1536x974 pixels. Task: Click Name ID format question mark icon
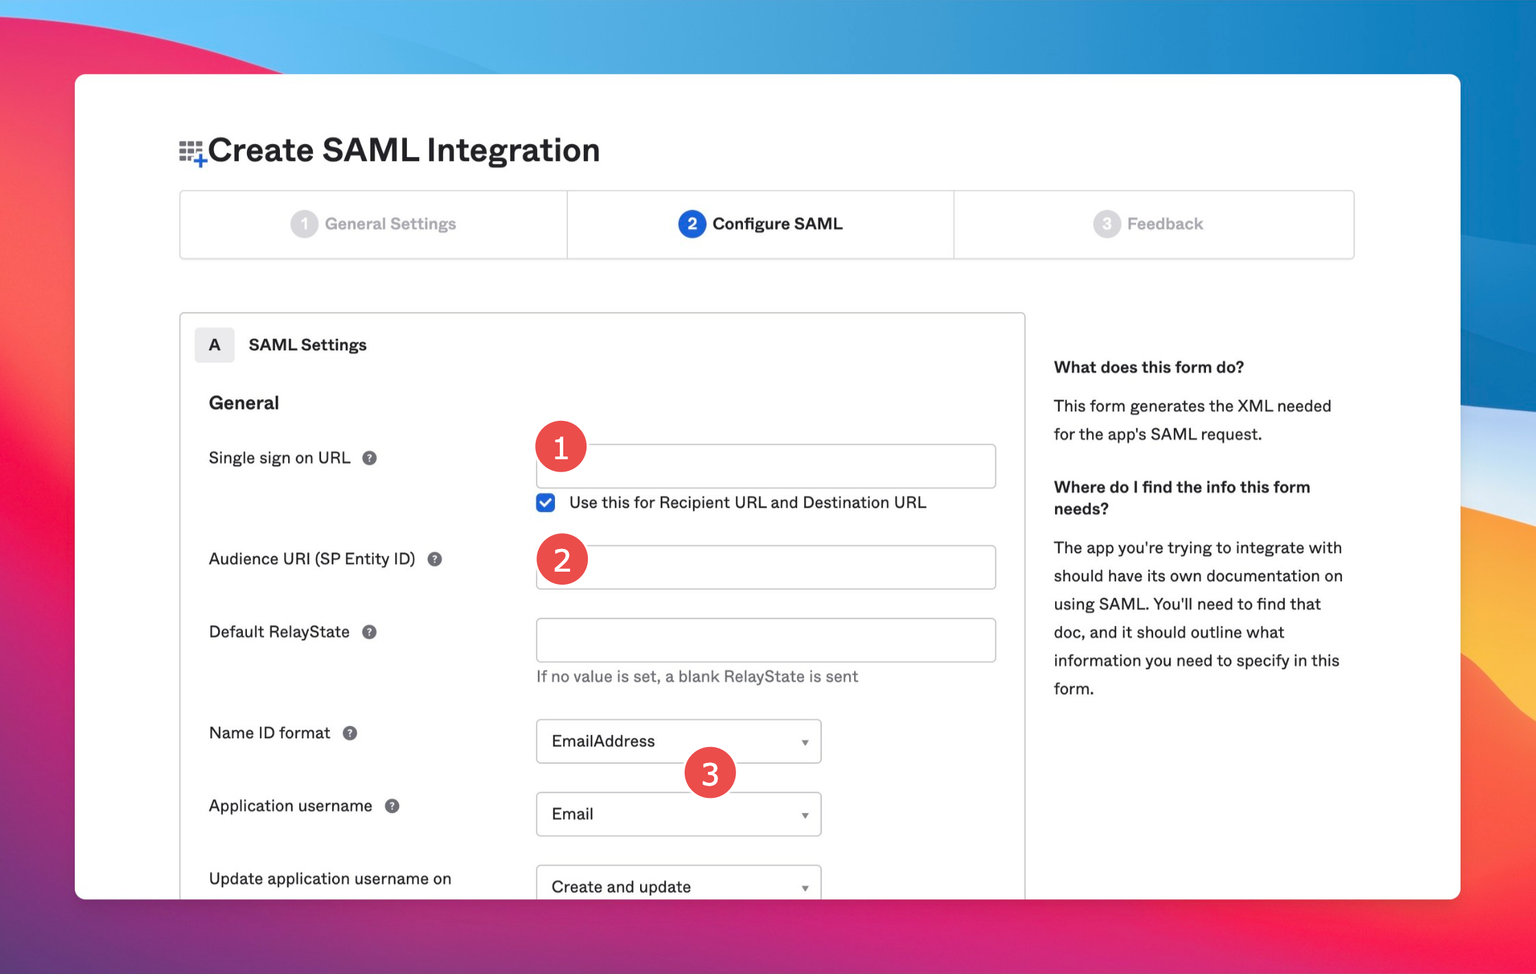coord(350,733)
